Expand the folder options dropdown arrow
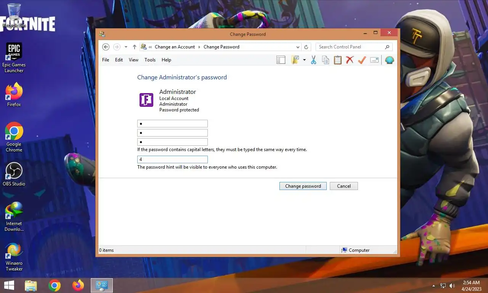Image resolution: width=488 pixels, height=293 pixels. pos(304,60)
